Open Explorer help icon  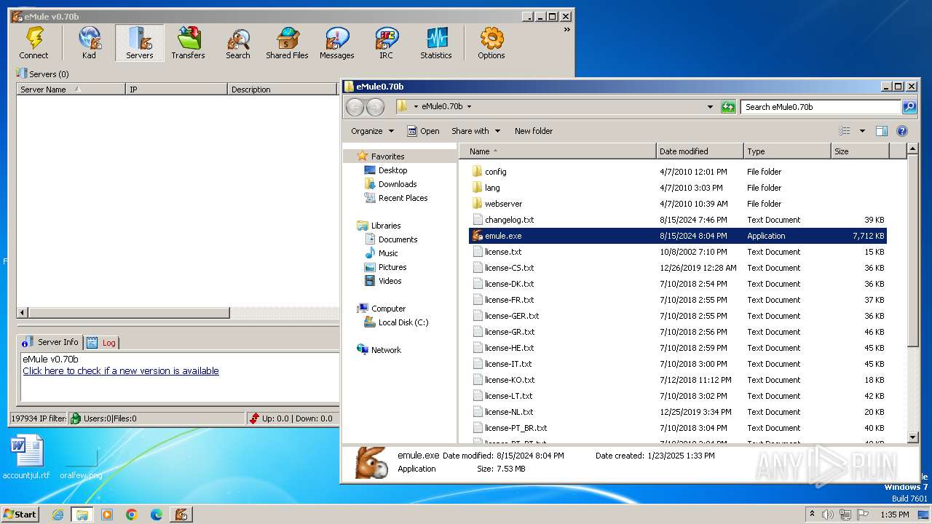pyautogui.click(x=902, y=131)
